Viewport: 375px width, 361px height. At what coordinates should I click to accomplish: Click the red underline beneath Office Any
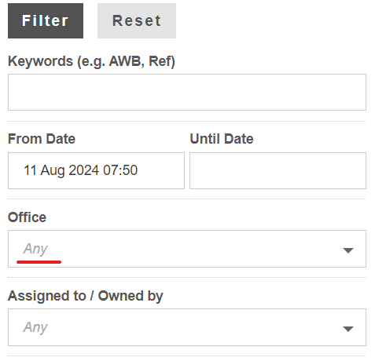click(x=39, y=262)
